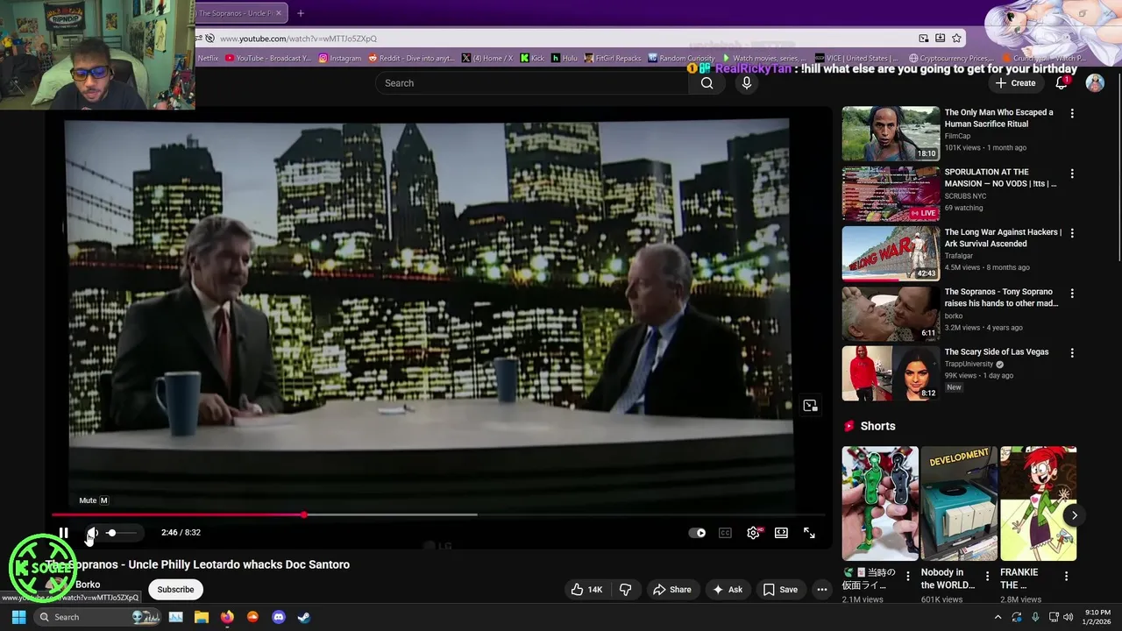Open the Random Curiosity bookmark
1122x631 pixels.
(x=681, y=58)
